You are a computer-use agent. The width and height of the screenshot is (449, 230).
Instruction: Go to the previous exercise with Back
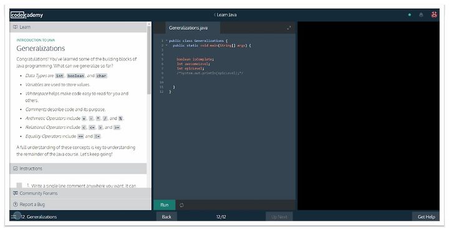pos(167,216)
